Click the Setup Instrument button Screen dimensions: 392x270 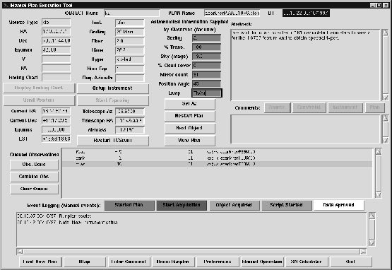point(113,88)
